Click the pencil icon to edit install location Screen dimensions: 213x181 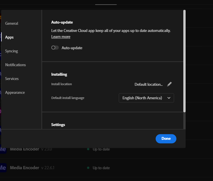[169, 84]
